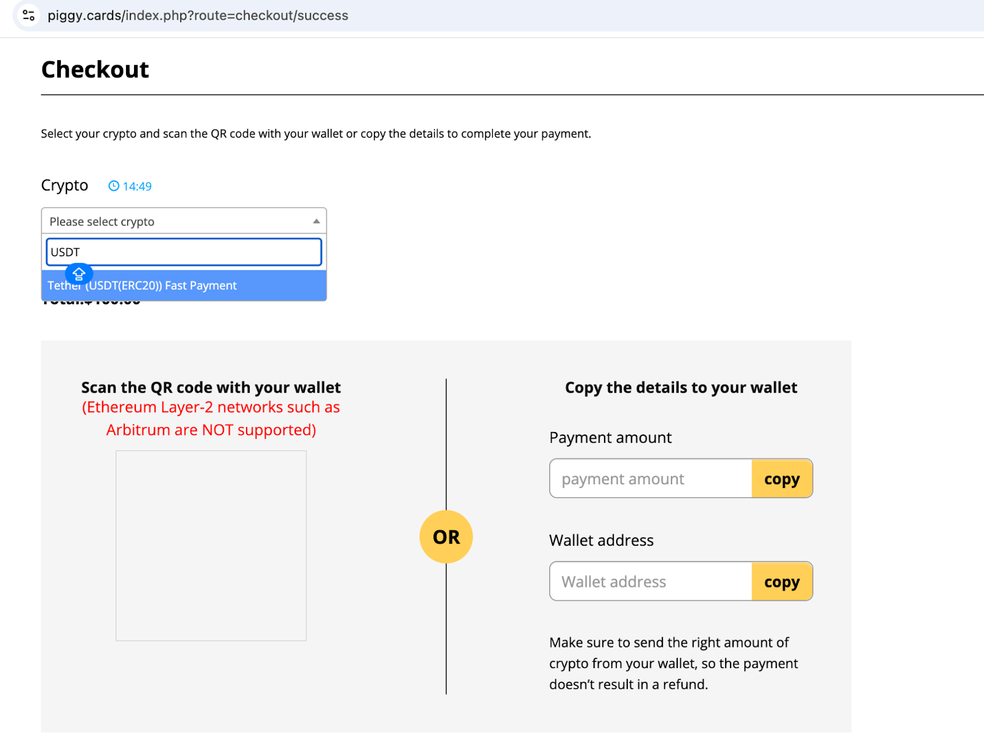Viewport: 984px width, 743px height.
Task: Click the 'Arbitrum are NOT supported' warning text
Action: coord(211,430)
